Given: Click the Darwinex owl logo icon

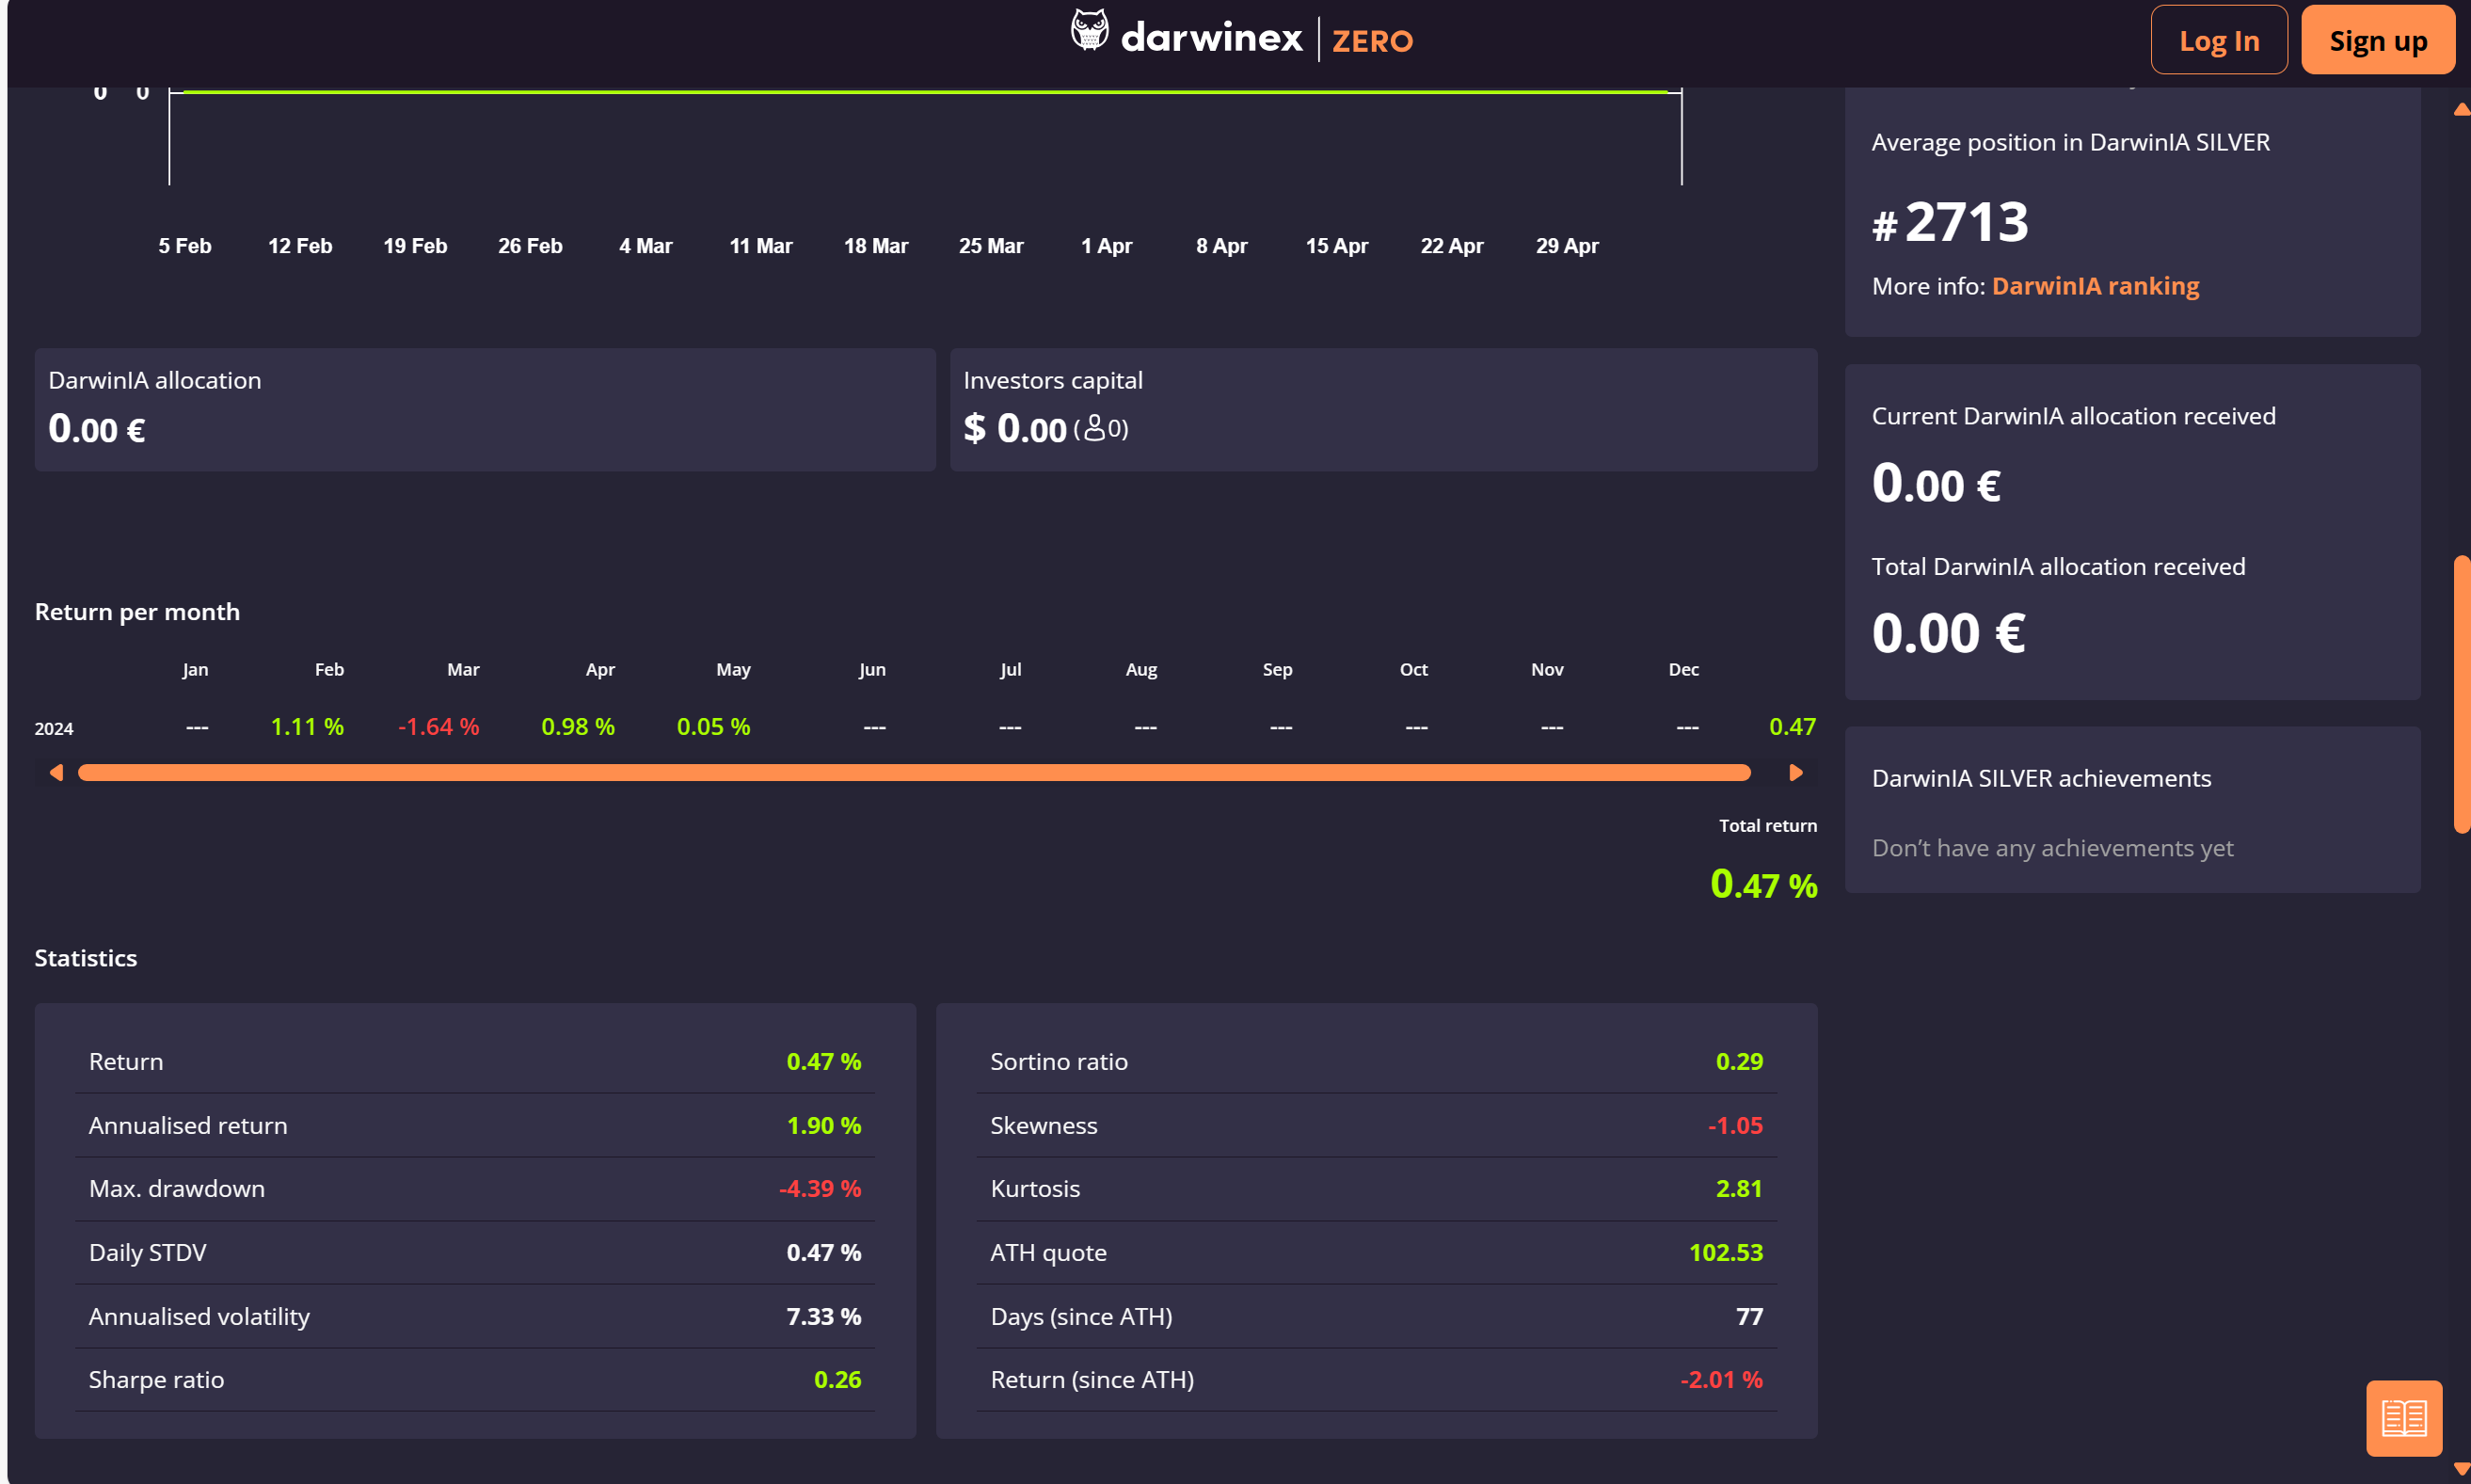Looking at the screenshot, I should (1089, 31).
